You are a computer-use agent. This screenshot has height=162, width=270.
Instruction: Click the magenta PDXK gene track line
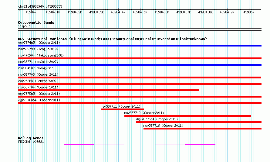click(140, 144)
